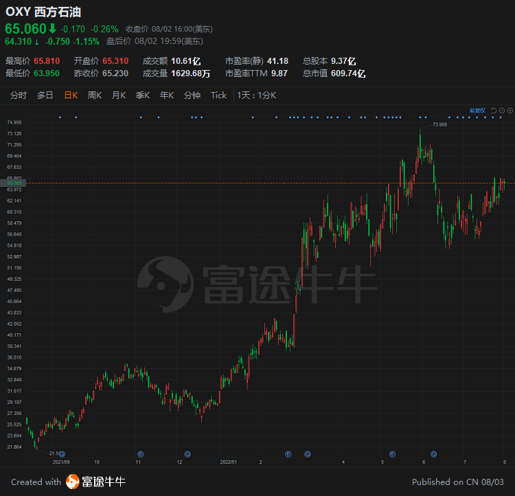Click the dividend marker near December
The height and width of the screenshot is (496, 515).
(x=187, y=453)
